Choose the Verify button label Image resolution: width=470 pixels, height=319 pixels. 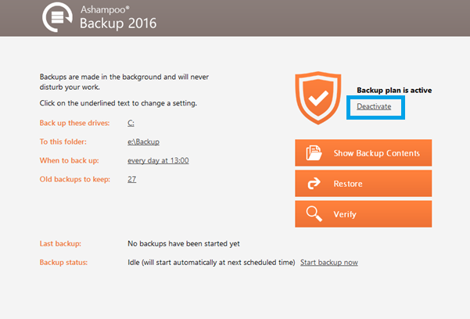tap(345, 214)
